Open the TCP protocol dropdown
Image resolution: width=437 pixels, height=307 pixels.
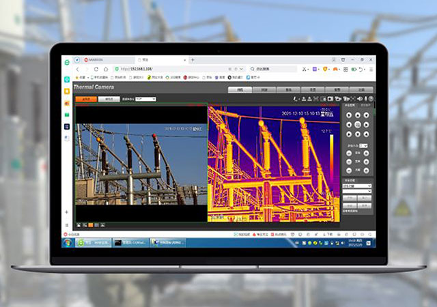(x=145, y=99)
